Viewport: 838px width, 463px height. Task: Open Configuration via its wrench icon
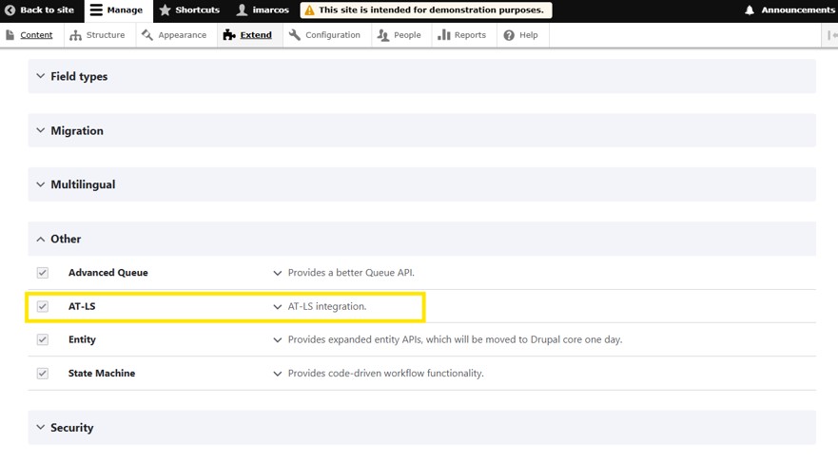pyautogui.click(x=295, y=35)
